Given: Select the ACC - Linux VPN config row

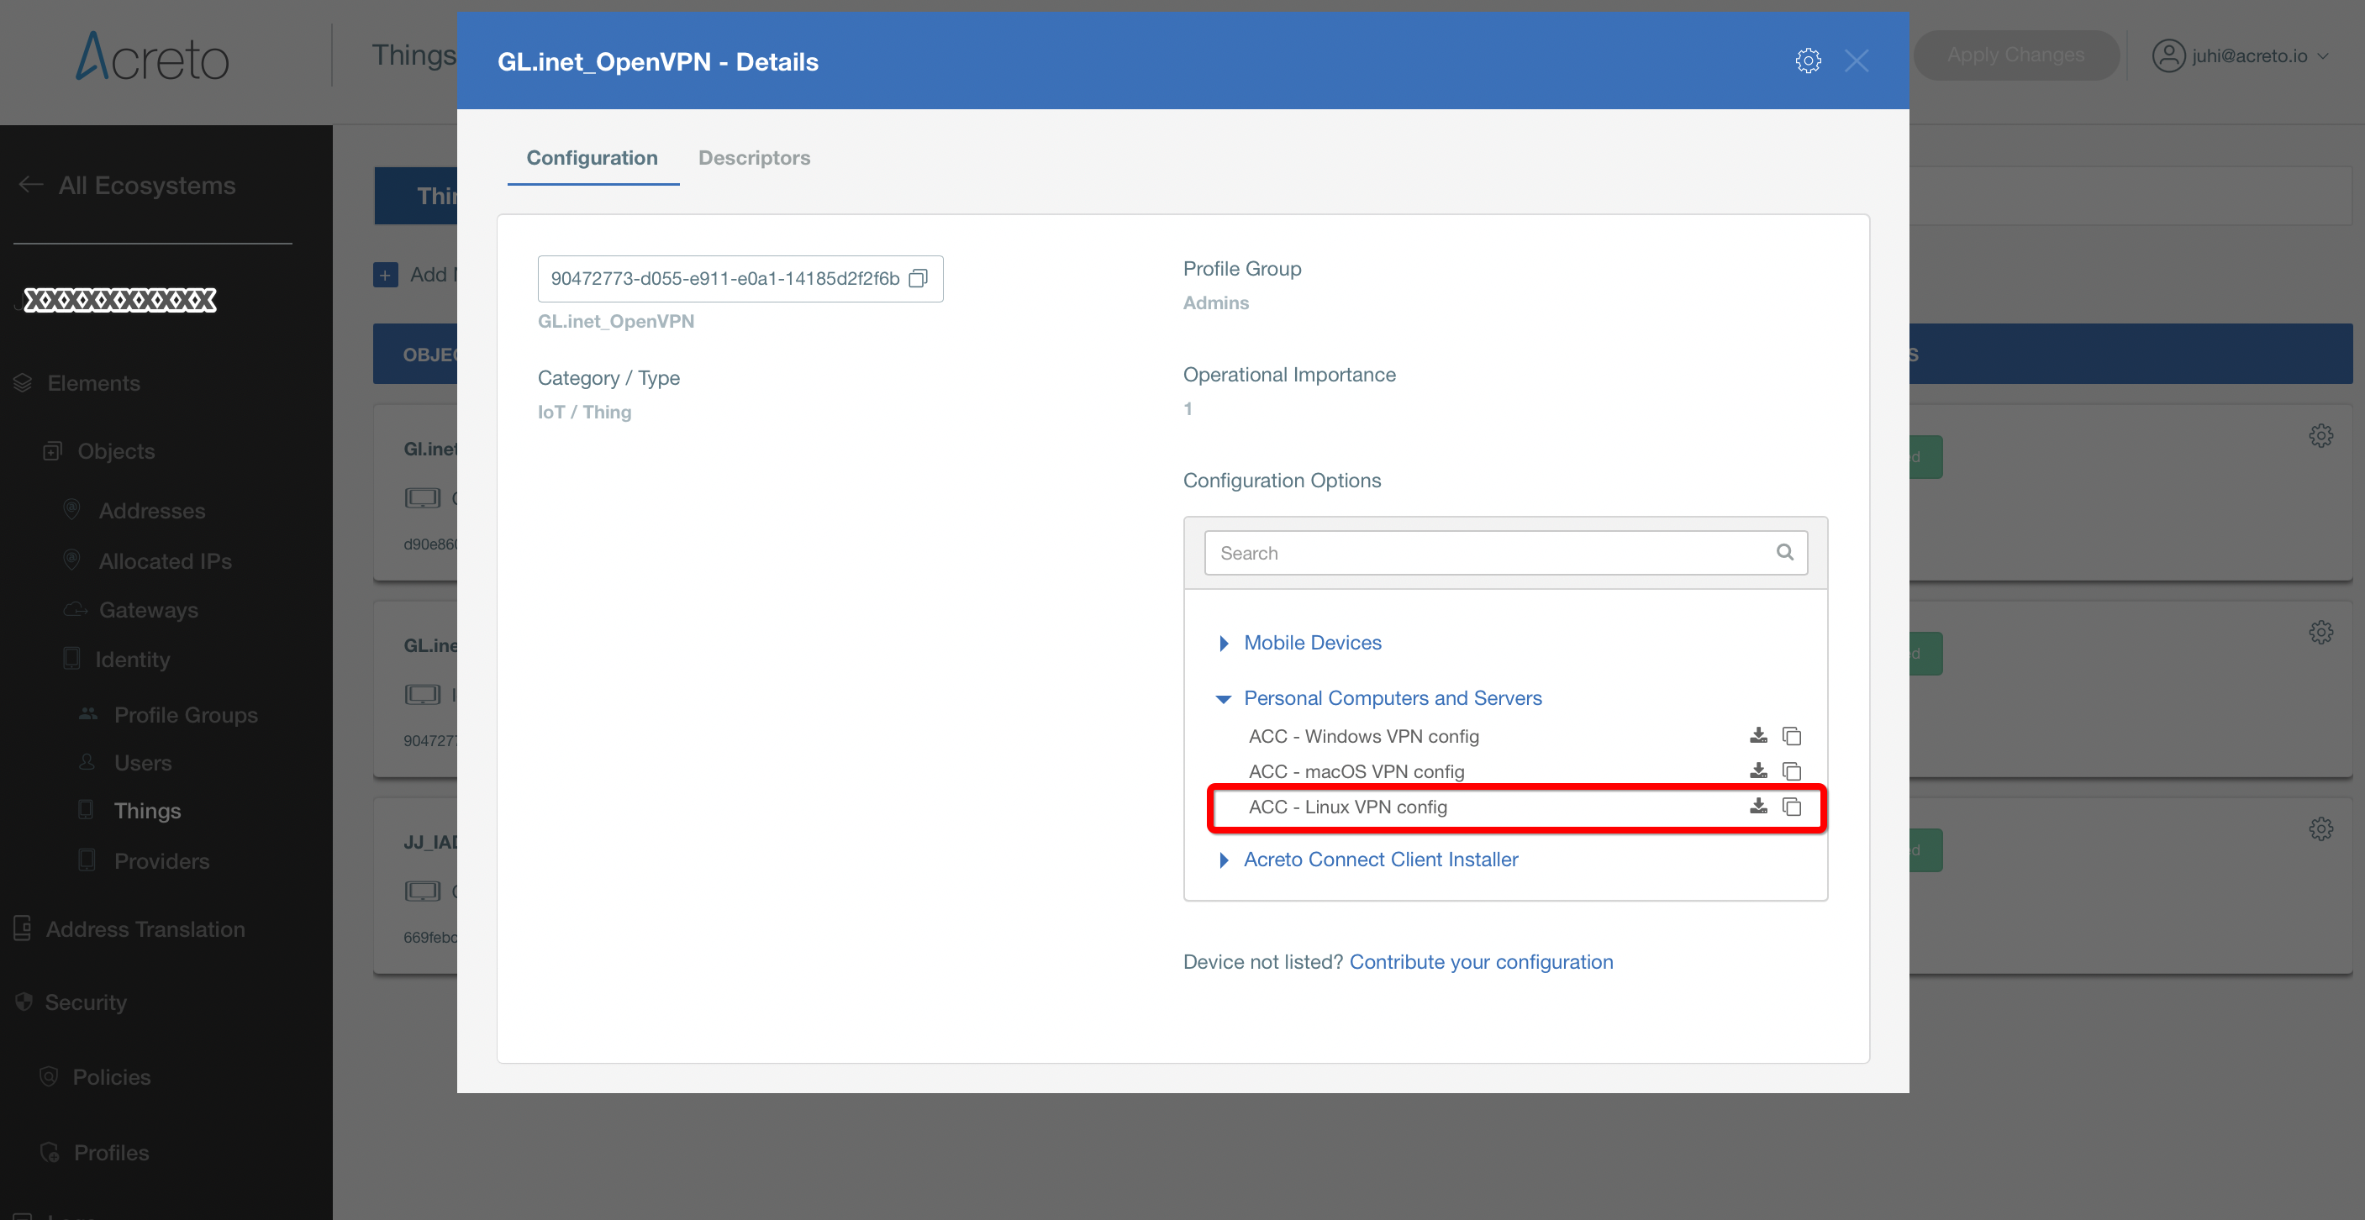Looking at the screenshot, I should (1517, 807).
